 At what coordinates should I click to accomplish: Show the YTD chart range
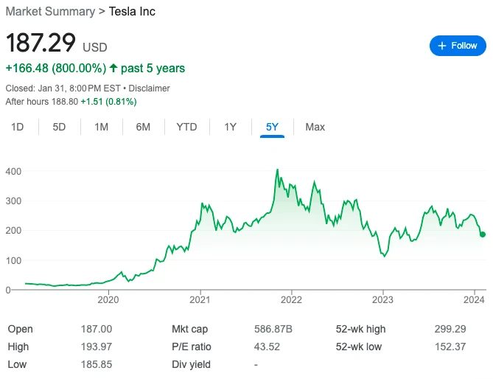[186, 127]
